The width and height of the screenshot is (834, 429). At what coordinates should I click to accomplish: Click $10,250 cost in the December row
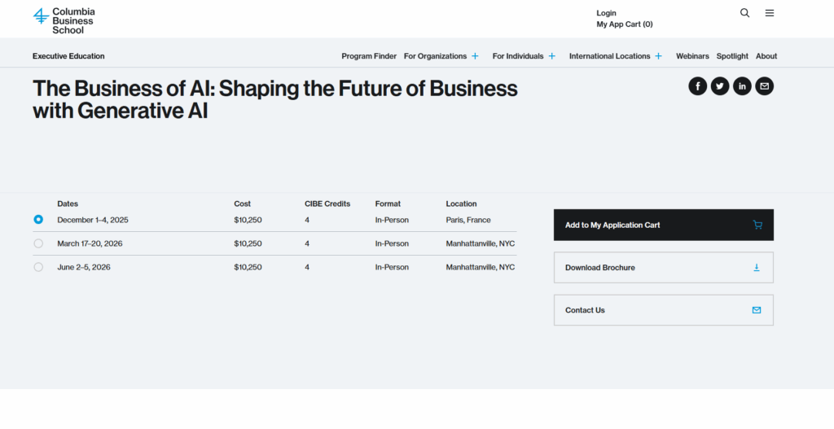point(248,220)
